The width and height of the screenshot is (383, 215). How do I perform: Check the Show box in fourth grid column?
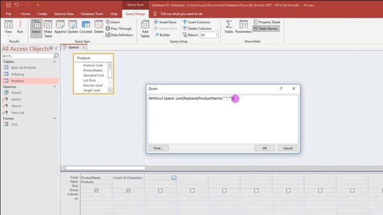pos(192,190)
